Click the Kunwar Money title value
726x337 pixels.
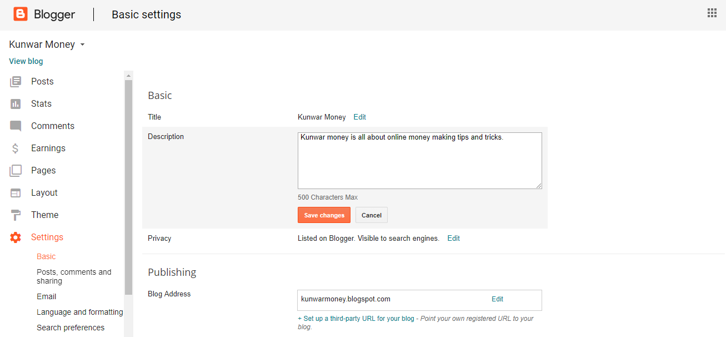[322, 117]
